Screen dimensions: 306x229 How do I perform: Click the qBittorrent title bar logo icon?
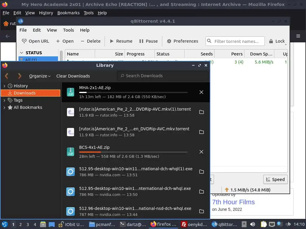tap(21, 21)
